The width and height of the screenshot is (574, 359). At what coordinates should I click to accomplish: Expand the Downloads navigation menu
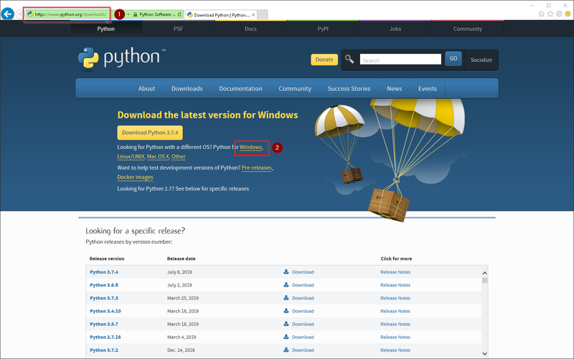click(187, 89)
